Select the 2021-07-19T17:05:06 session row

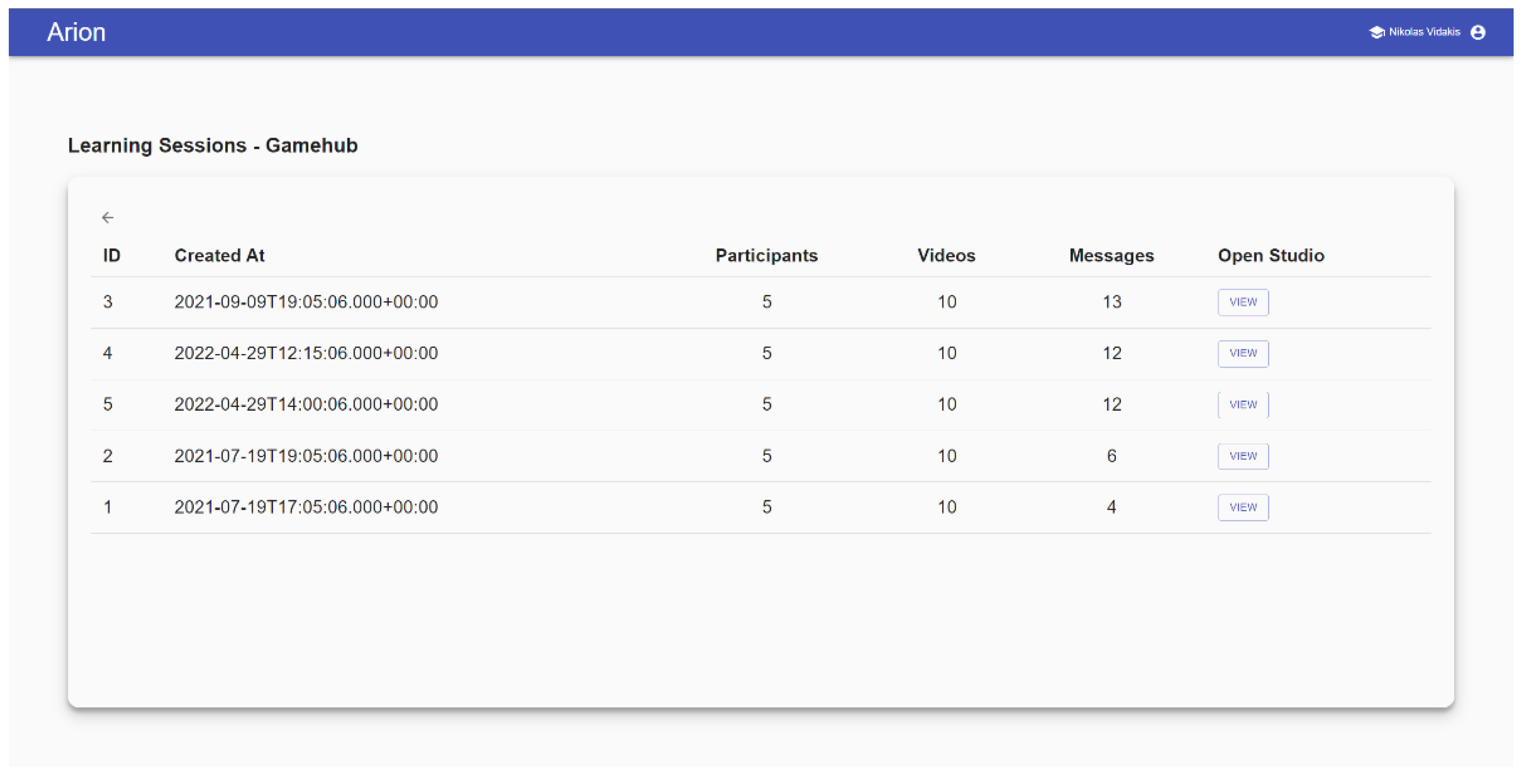[x=306, y=507]
